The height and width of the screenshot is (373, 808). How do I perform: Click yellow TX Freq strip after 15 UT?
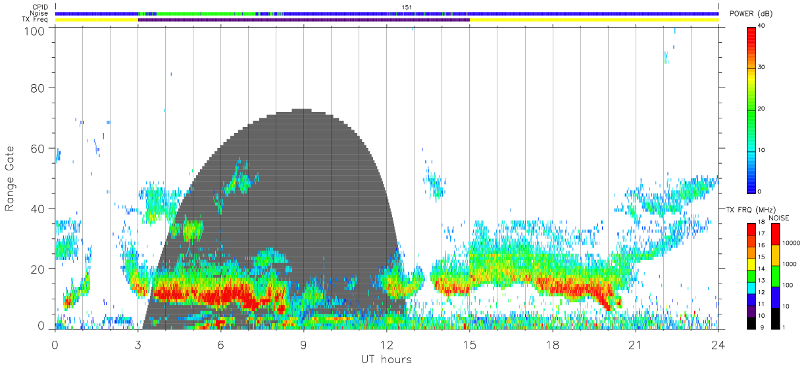[594, 20]
